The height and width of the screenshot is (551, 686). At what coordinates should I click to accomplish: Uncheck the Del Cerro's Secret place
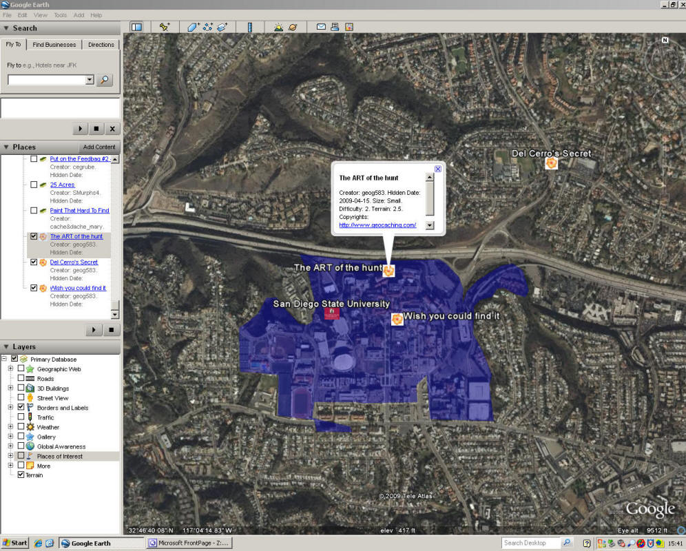click(x=34, y=262)
